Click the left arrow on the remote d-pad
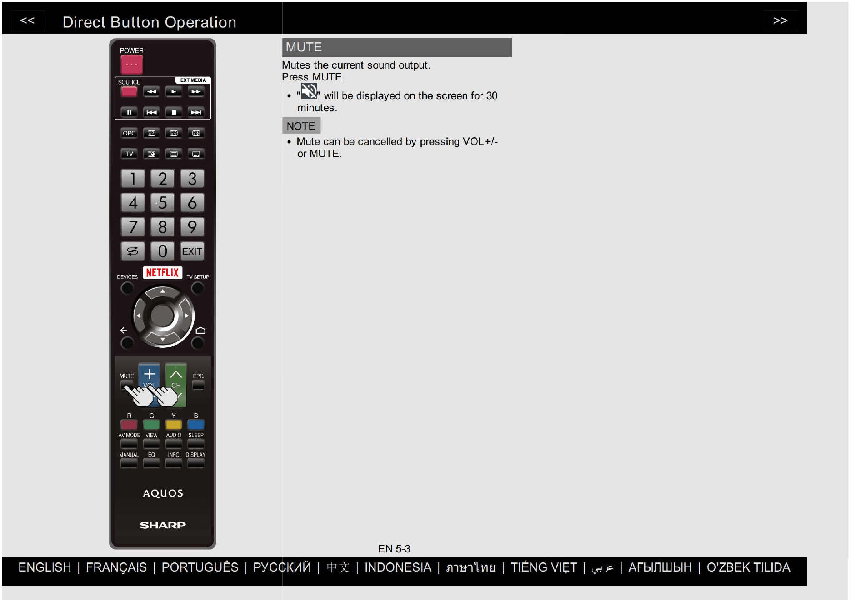This screenshot has height=602, width=851. 139,316
